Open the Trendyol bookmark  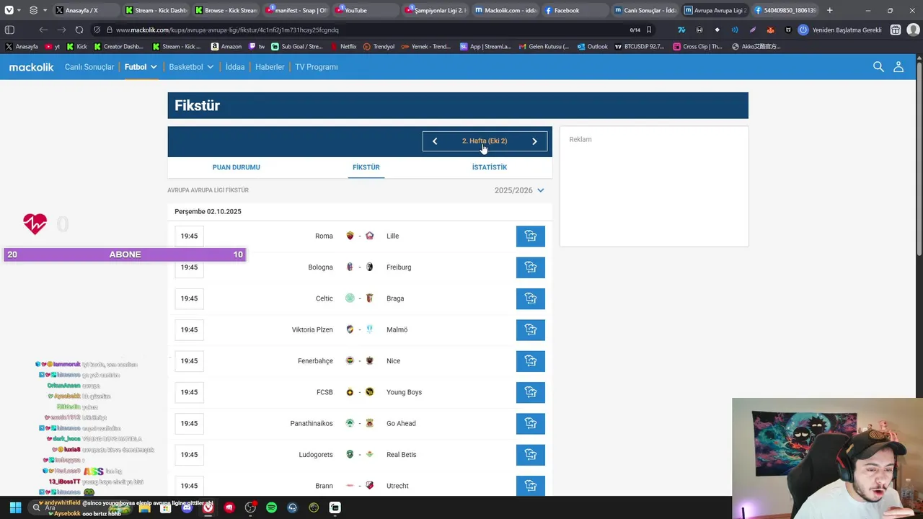tap(379, 46)
